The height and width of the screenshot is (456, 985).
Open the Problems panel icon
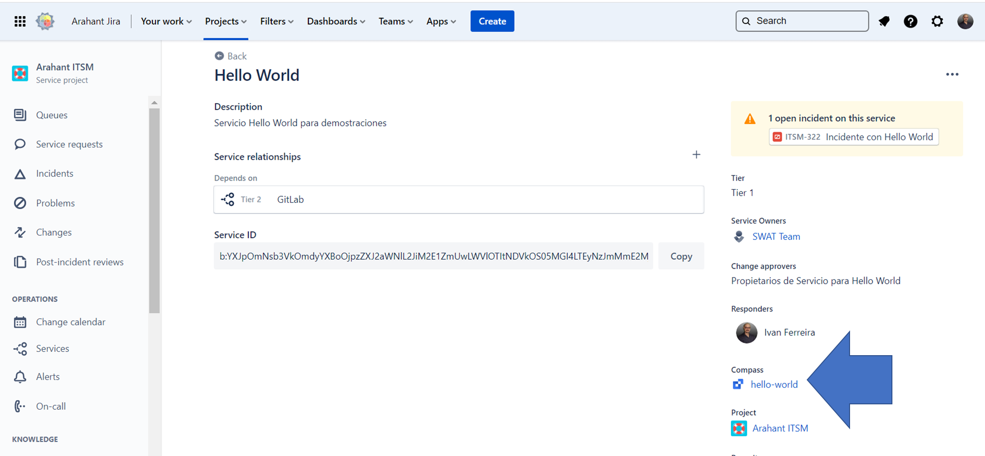pos(20,203)
